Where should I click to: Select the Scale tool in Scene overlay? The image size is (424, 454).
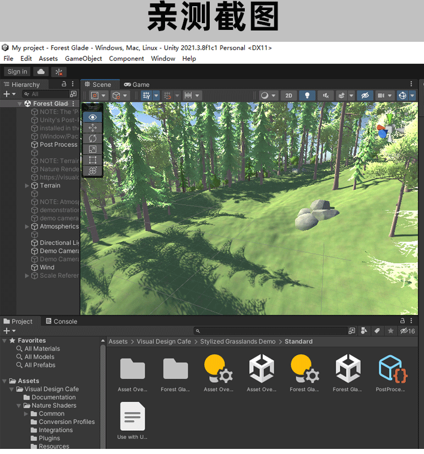coord(93,149)
